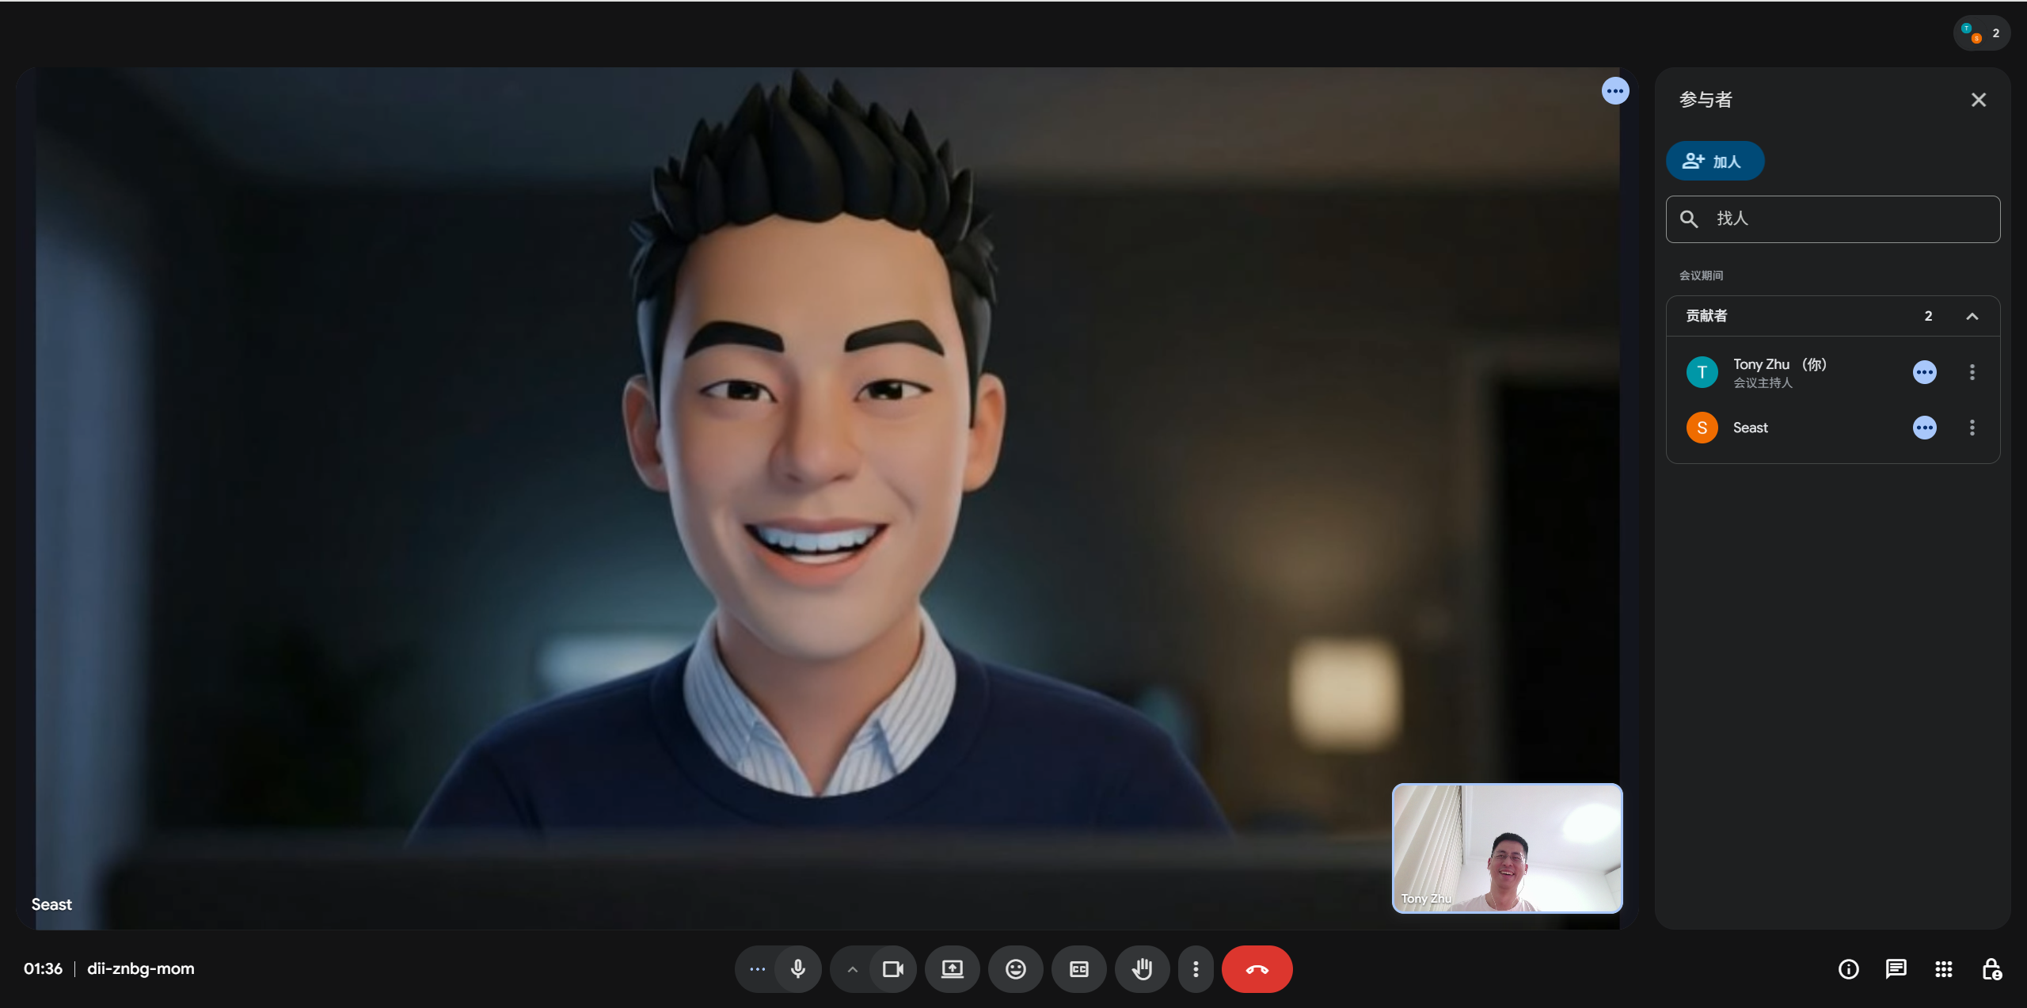Open participant count at top right
Screen dimensions: 2027x1008
[1981, 33]
